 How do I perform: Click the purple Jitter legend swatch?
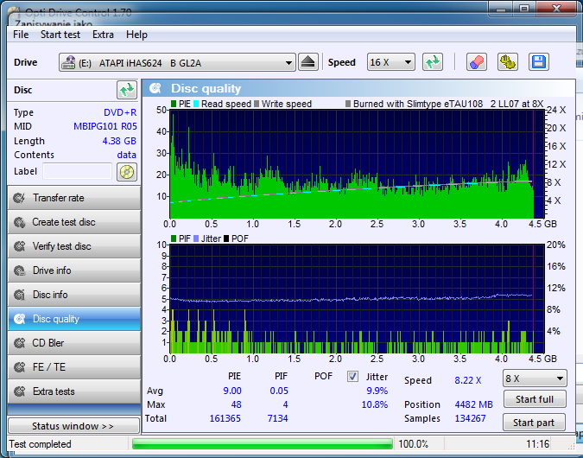[196, 239]
